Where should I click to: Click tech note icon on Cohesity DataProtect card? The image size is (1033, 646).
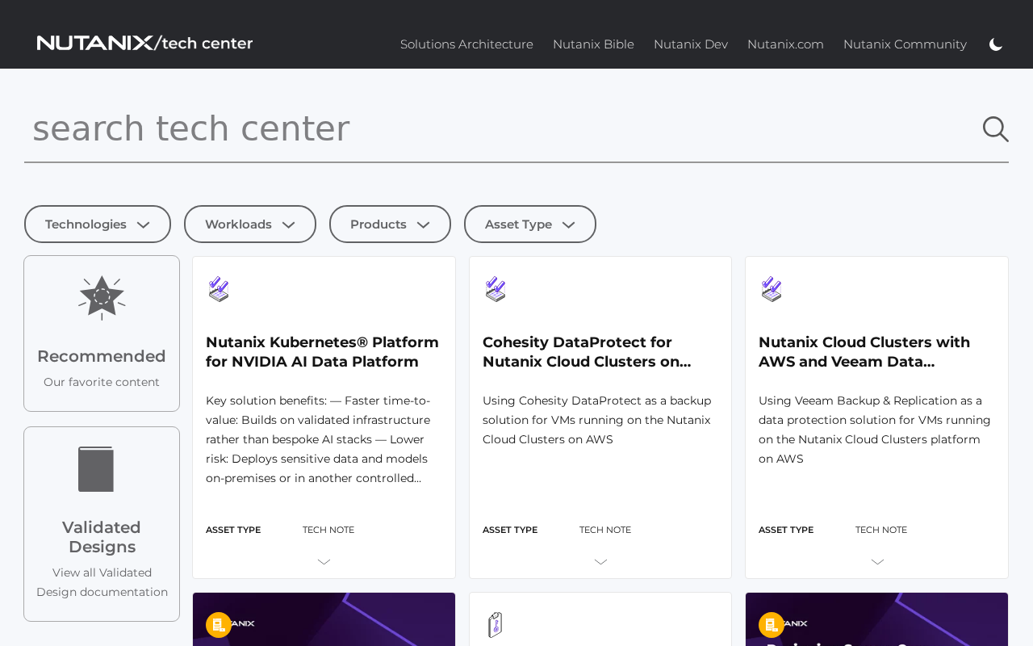(x=494, y=290)
